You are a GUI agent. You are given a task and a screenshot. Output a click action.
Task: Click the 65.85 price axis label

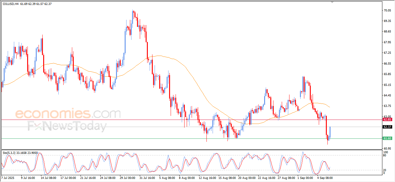coord(388,74)
